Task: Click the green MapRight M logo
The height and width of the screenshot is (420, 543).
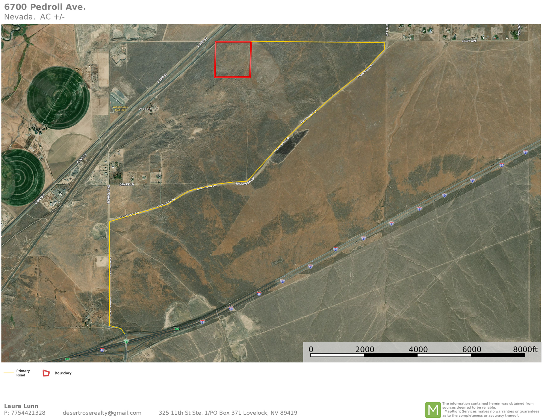Action: tap(433, 410)
